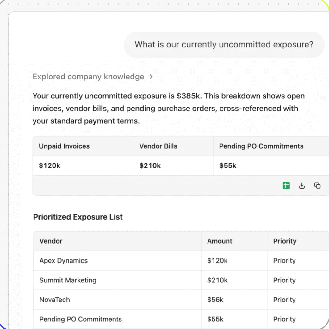Image resolution: width=329 pixels, height=329 pixels.
Task: Copy the breakdown table contents
Action: pyautogui.click(x=317, y=185)
